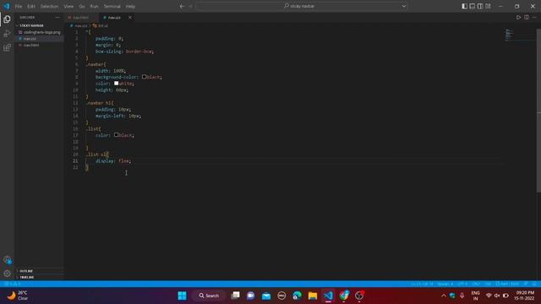Toggle the secondary side bar layout icon
Screen dimensions: 541x304
coord(480,6)
